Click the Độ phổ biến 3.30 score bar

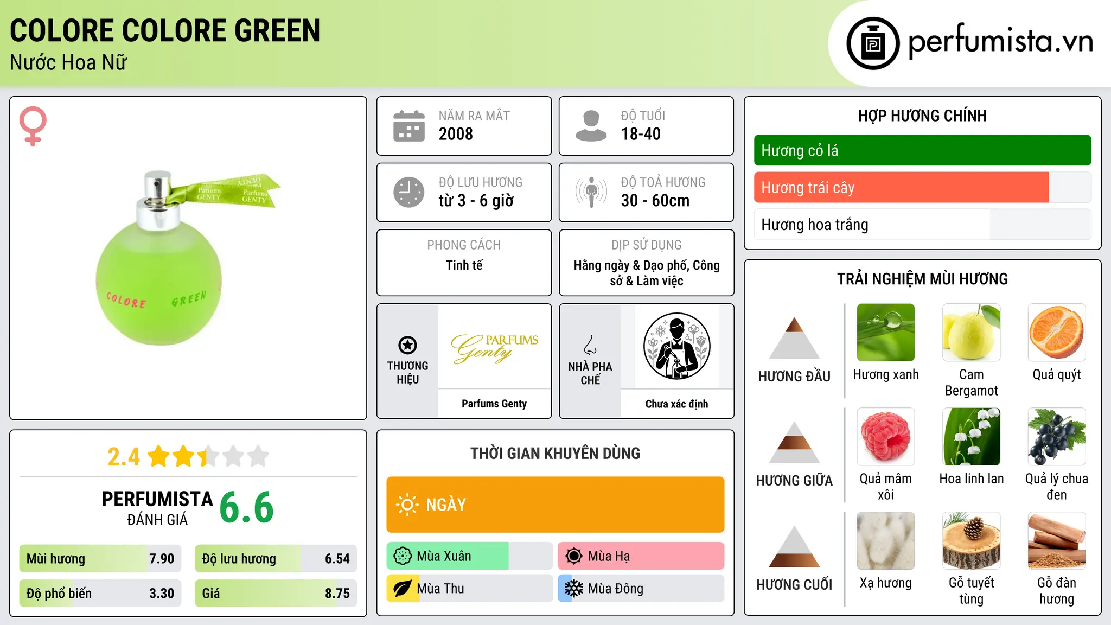[x=100, y=593]
